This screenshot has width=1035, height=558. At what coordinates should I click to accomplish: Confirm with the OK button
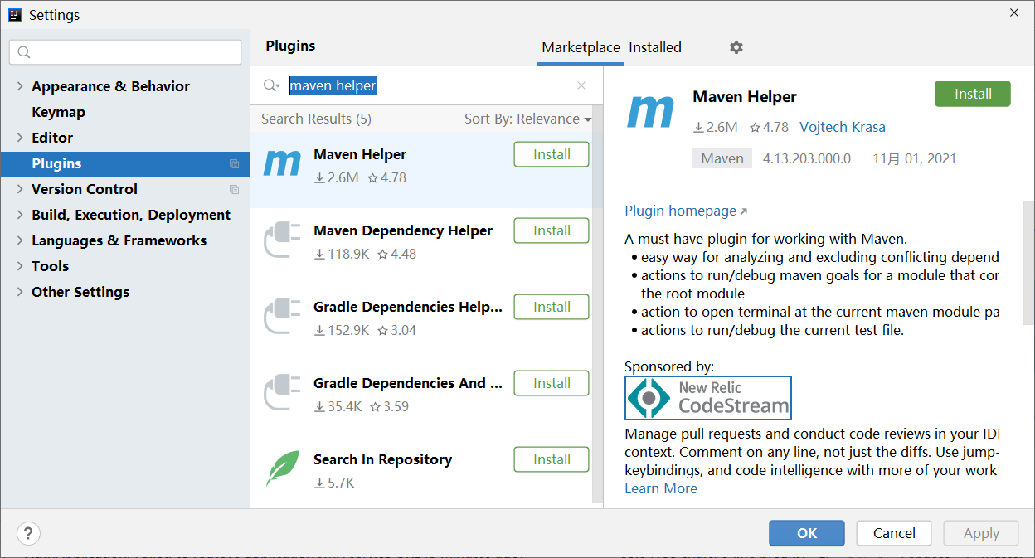807,533
